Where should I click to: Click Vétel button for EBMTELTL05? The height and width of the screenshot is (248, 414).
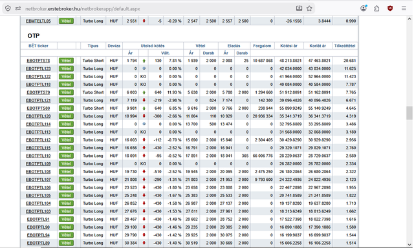[x=66, y=21]
